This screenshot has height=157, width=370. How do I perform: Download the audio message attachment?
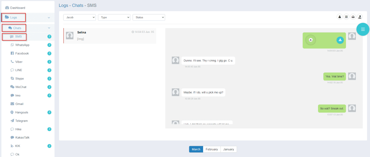coord(340,40)
